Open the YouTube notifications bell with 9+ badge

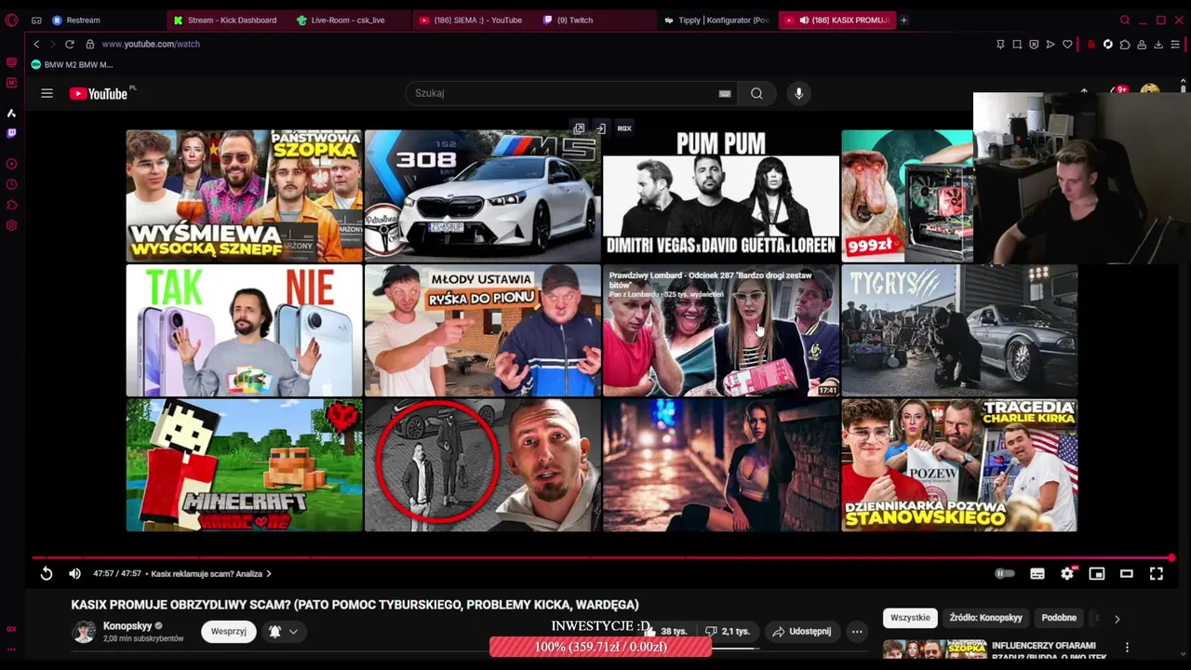1117,91
